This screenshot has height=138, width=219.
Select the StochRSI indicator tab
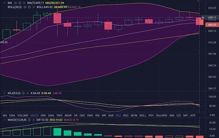[x=161, y=115]
